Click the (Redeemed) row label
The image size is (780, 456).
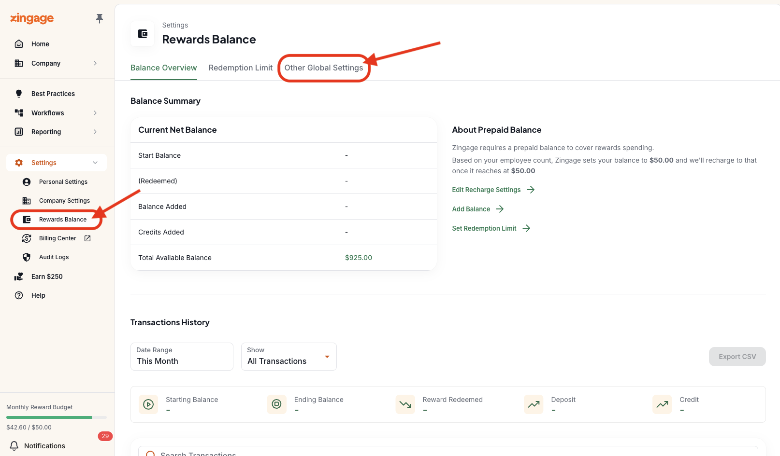(x=158, y=181)
